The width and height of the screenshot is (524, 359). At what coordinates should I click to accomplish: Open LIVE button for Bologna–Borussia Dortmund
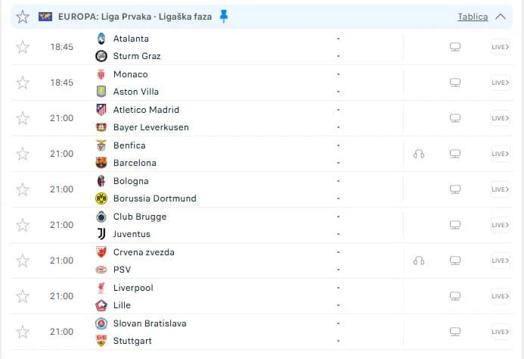tap(501, 189)
